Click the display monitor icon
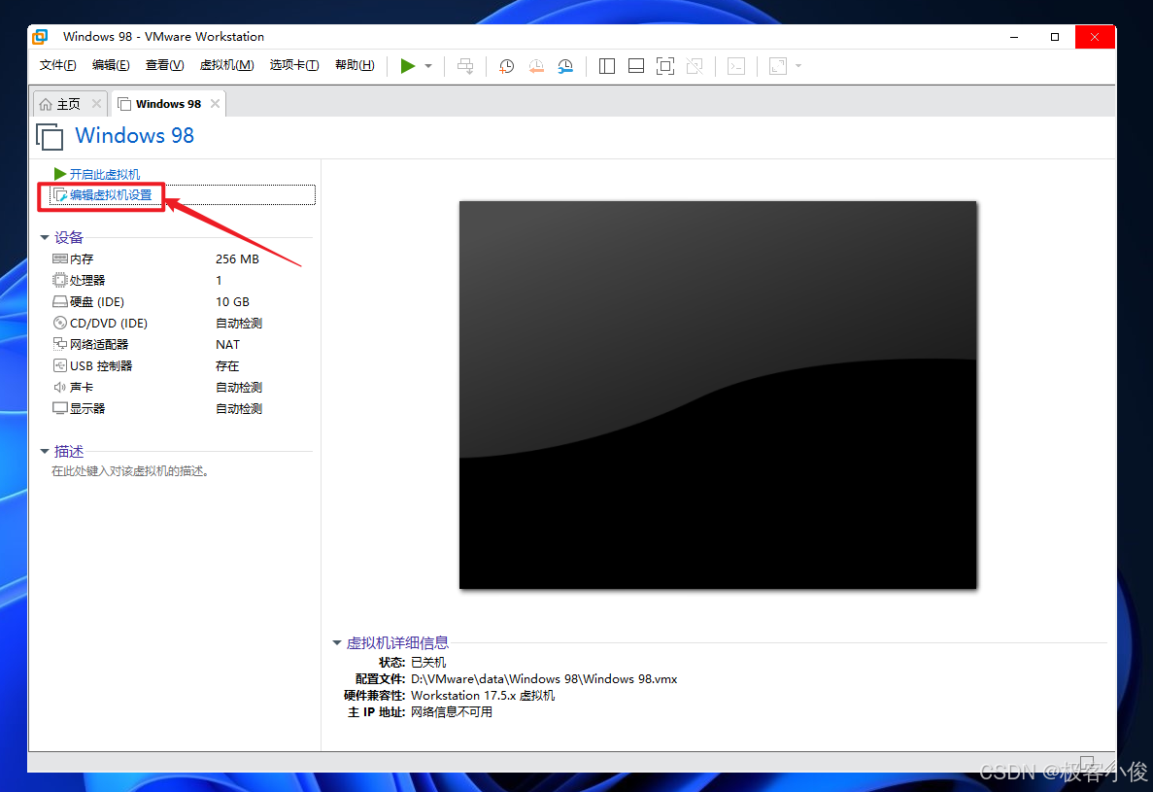The width and height of the screenshot is (1153, 792). click(x=60, y=408)
